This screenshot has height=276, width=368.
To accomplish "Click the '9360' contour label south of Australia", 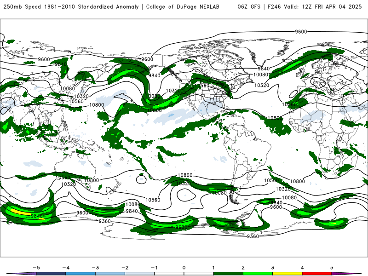I will point(104,221).
